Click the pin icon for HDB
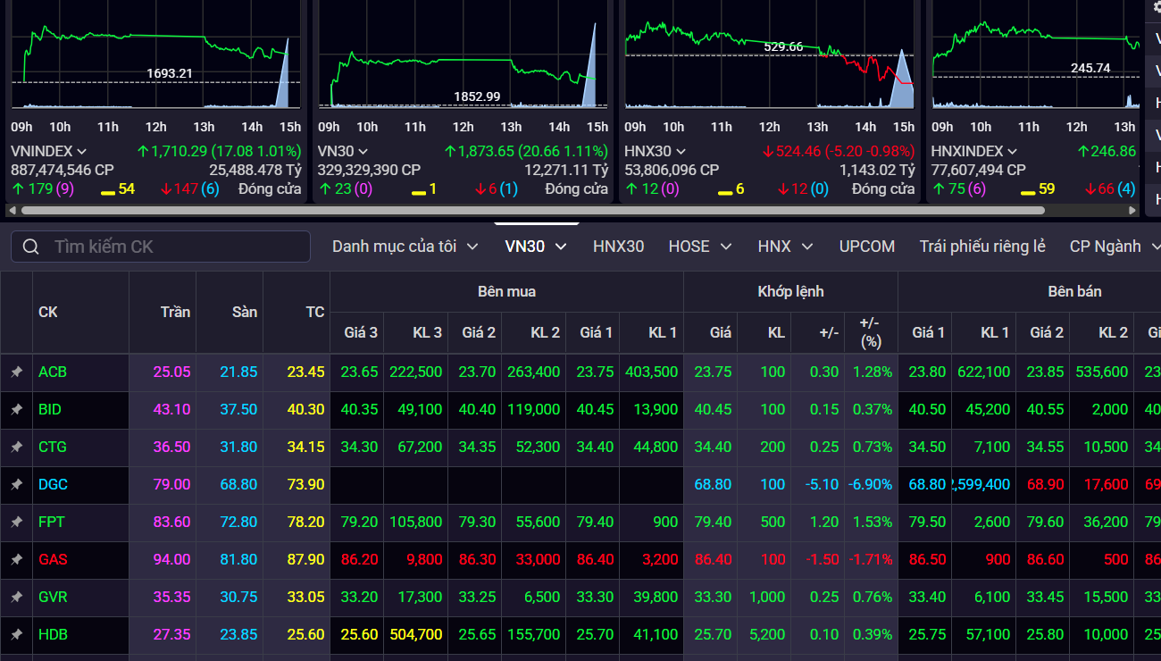 (x=16, y=635)
